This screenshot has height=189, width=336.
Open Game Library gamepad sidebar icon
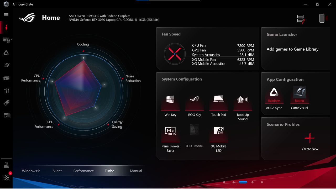[6, 78]
